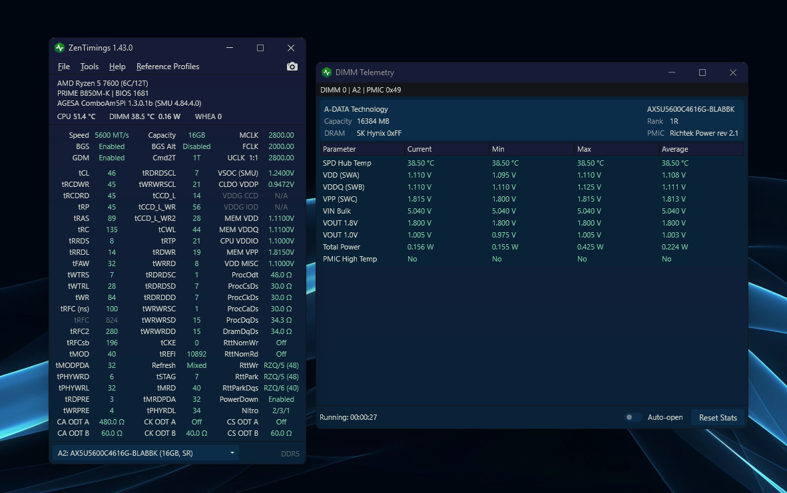787x493 pixels.
Task: Click the Running timer status text
Action: coord(348,417)
